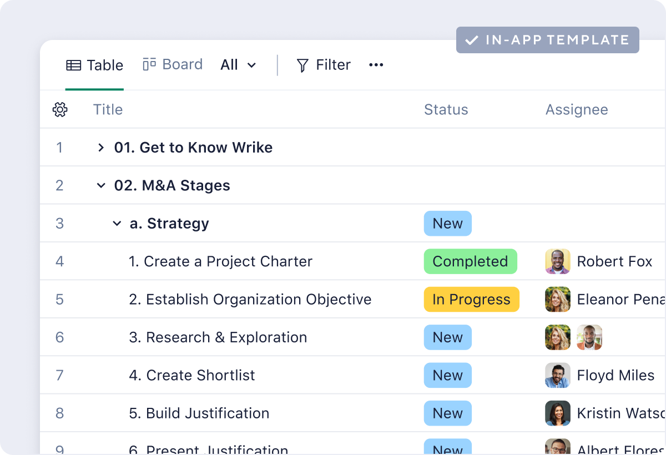666x455 pixels.
Task: Expand the 01. Get to Know Wrike folder
Action: click(100, 148)
